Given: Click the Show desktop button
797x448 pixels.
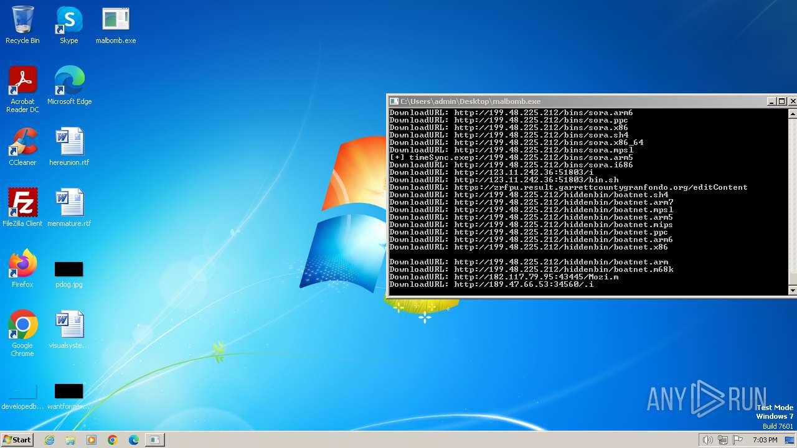Looking at the screenshot, I should [790, 440].
